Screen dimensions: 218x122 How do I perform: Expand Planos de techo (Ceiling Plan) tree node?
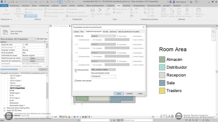[x=4, y=108]
